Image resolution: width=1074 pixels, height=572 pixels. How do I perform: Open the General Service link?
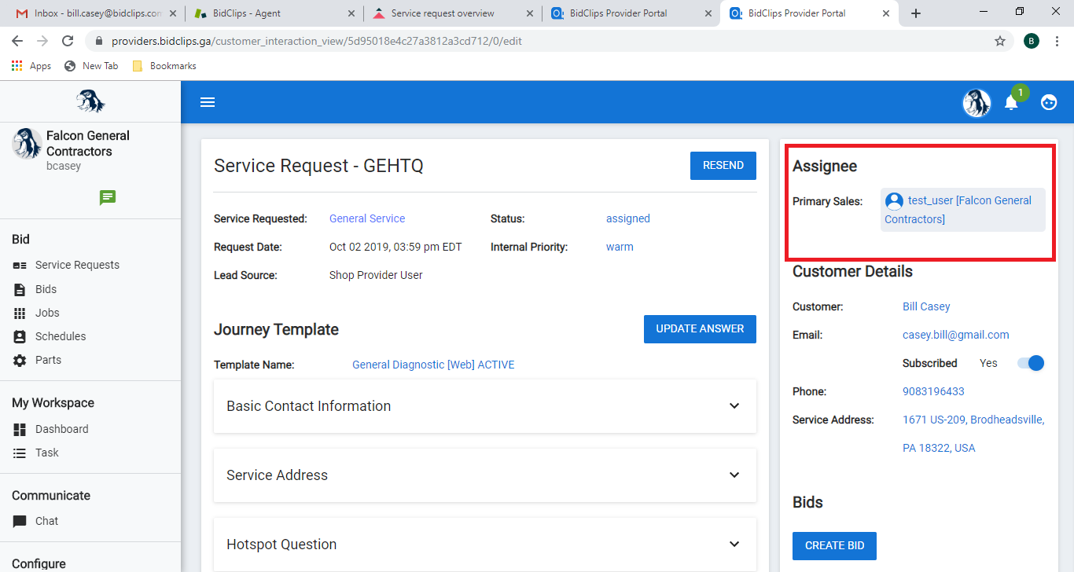tap(367, 218)
